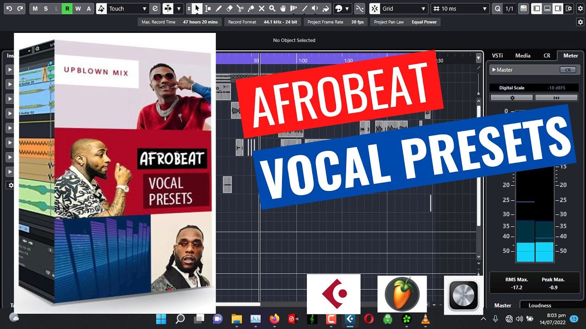Toggle Mute all tracks M button

[36, 9]
